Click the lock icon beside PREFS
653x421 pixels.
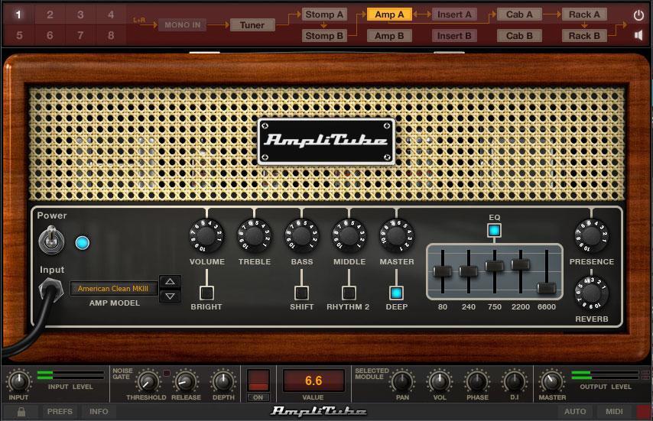(x=21, y=411)
